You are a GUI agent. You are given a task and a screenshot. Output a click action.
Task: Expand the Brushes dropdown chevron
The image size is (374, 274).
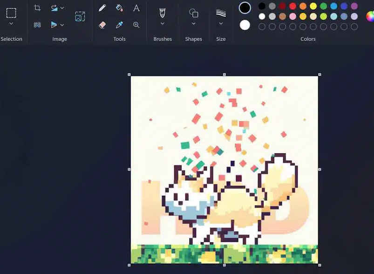[163, 24]
